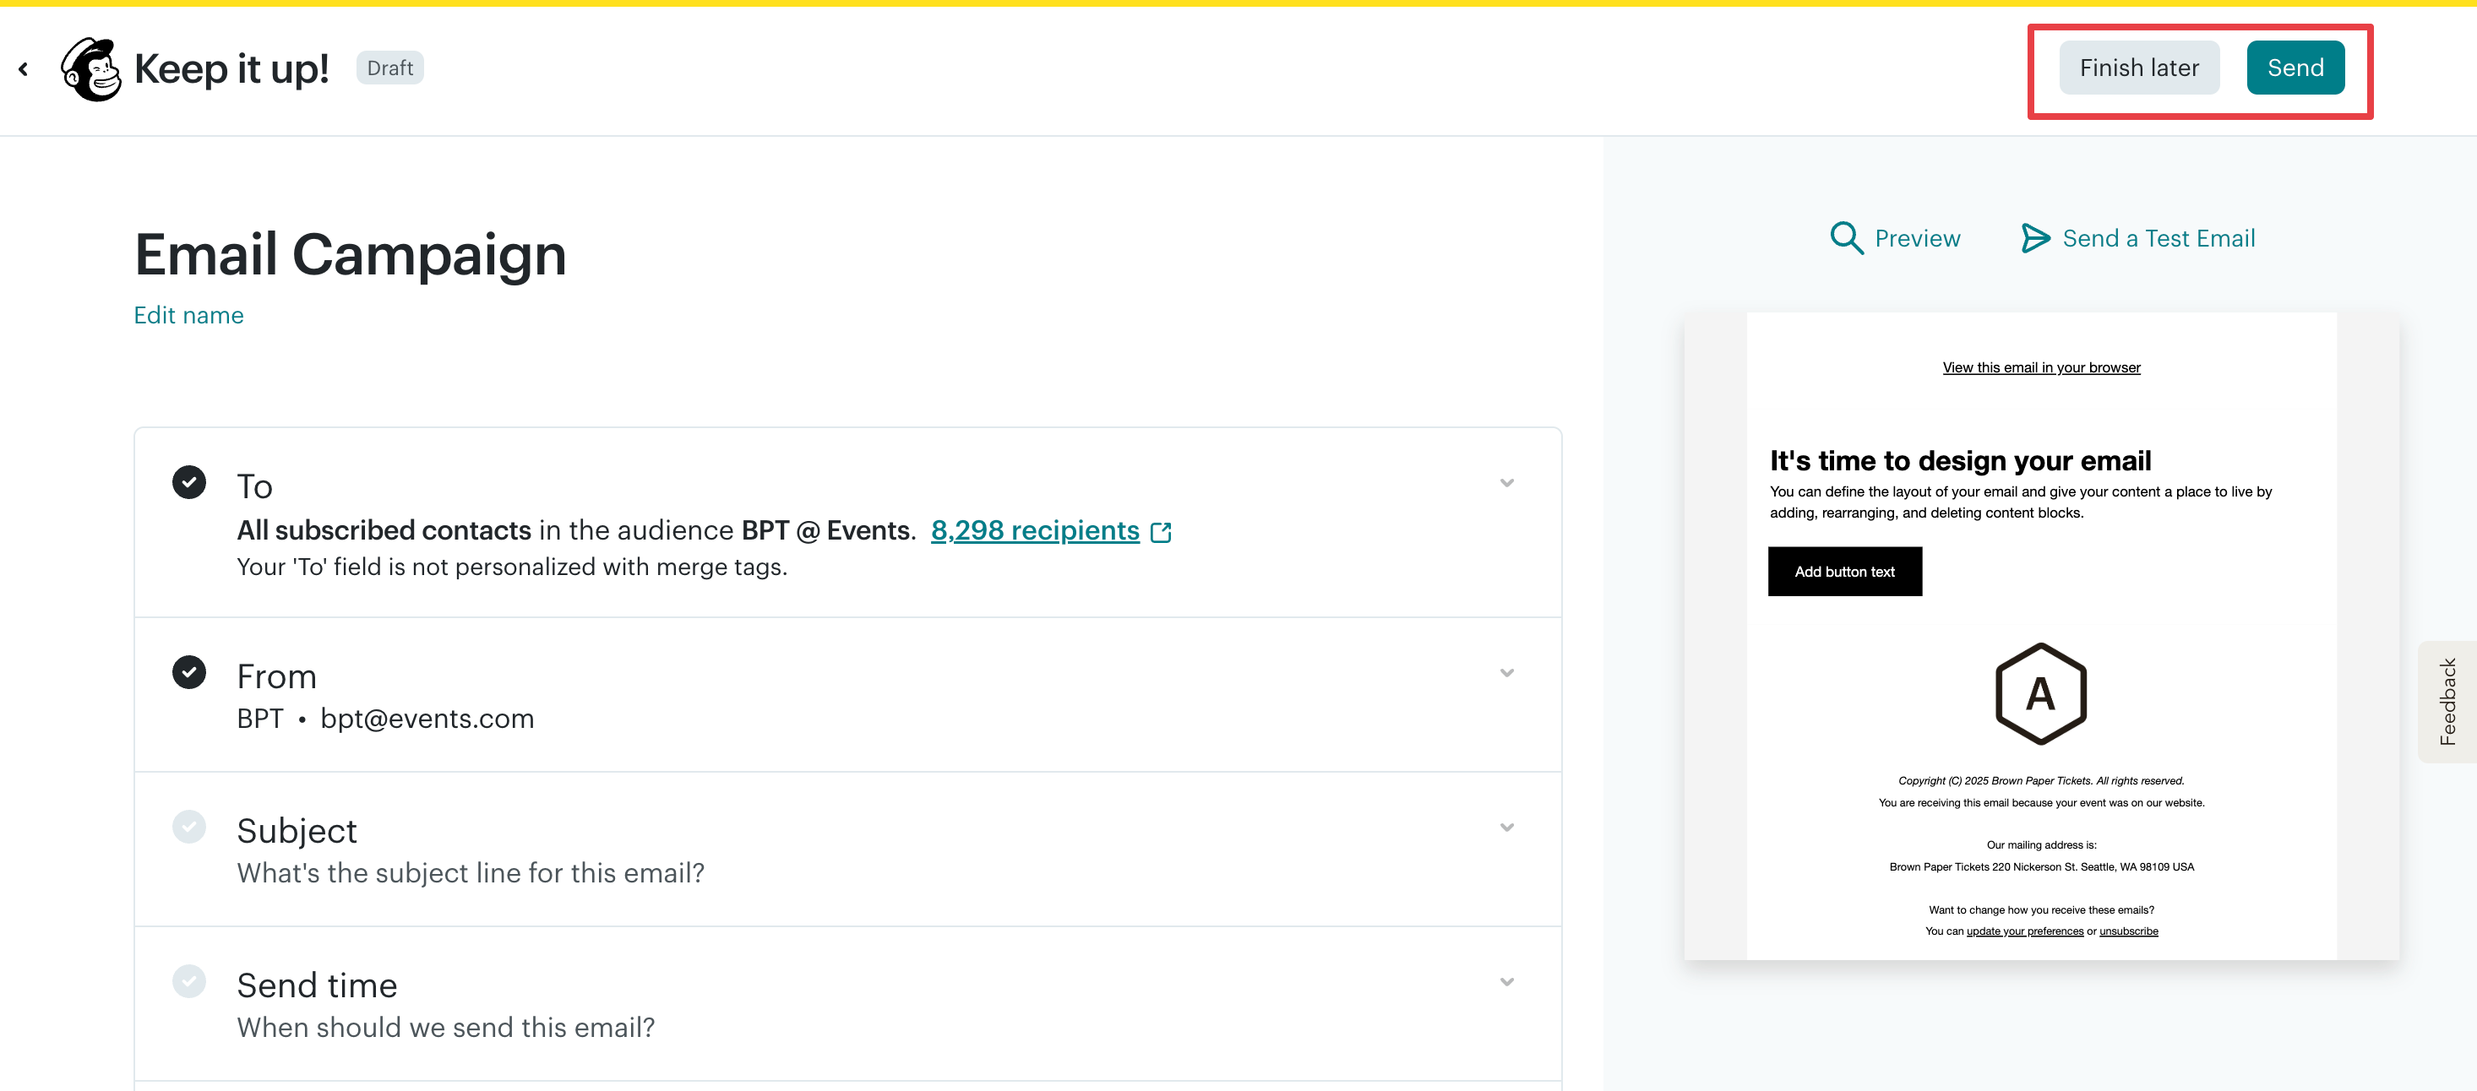Click the mailing address line in preview
Viewport: 2477px width, 1091px height.
point(2040,867)
